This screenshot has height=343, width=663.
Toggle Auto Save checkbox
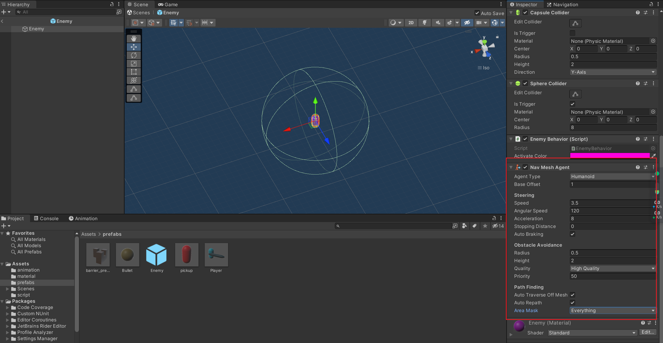477,13
